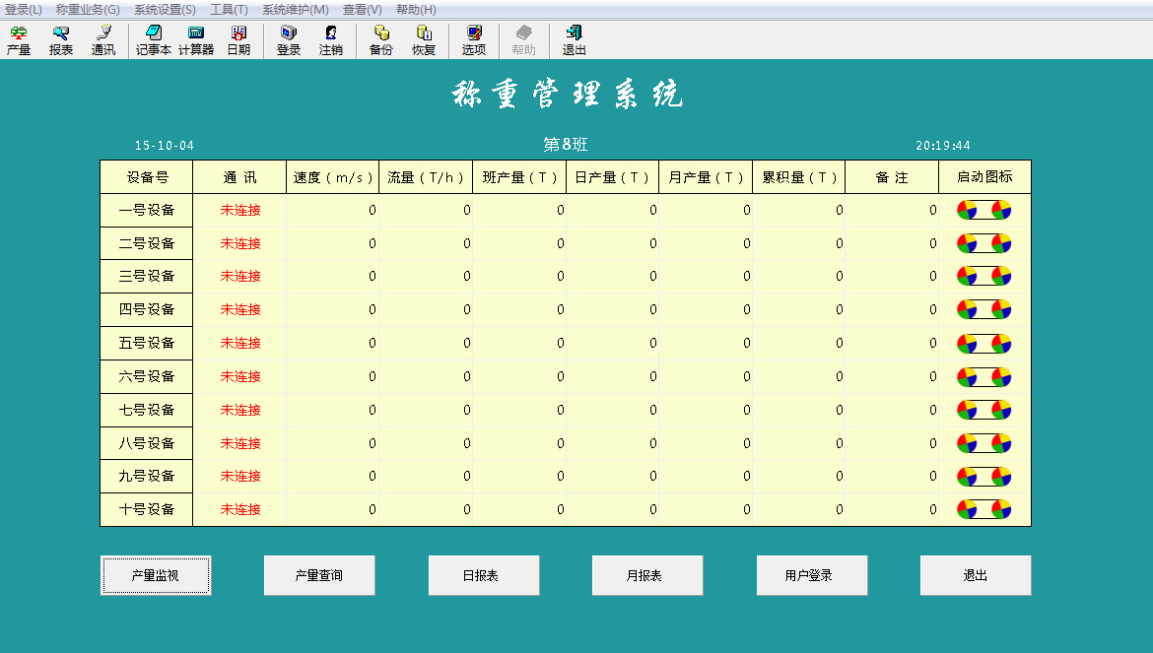Image resolution: width=1153 pixels, height=653 pixels.
Task: Select the 一号设备 row header
Action: pos(146,210)
